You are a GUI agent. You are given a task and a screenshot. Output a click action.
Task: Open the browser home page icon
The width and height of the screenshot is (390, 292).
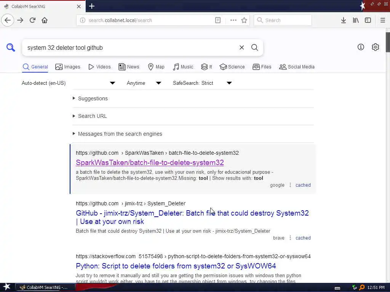point(45,20)
